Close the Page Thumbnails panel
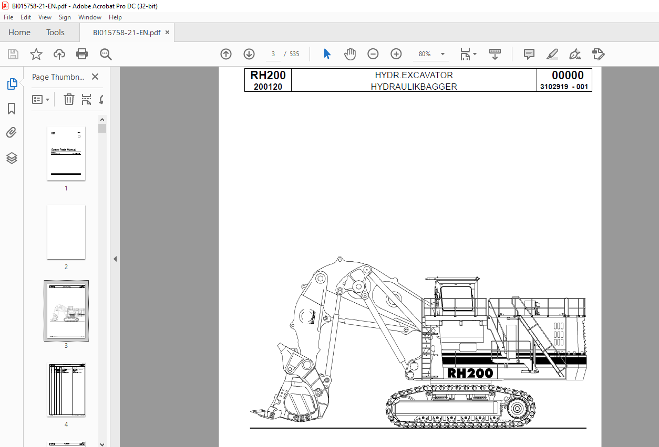 [95, 77]
